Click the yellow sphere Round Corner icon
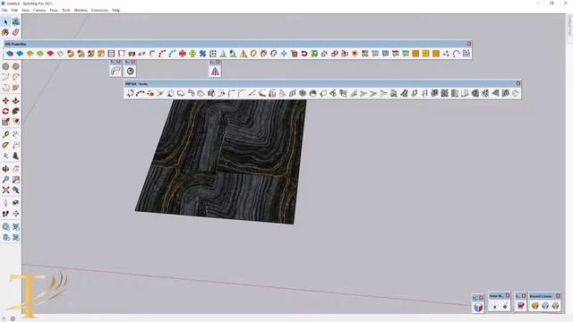Image resolution: width=573 pixels, height=322 pixels. point(535,306)
